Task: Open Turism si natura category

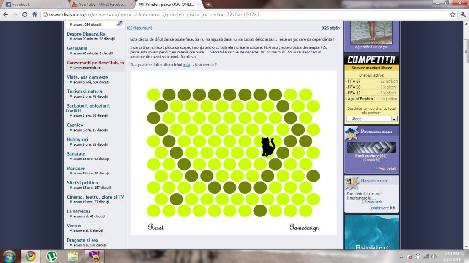Action: tap(84, 91)
